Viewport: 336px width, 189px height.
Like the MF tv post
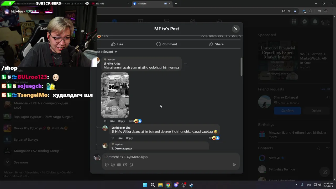pos(117,44)
